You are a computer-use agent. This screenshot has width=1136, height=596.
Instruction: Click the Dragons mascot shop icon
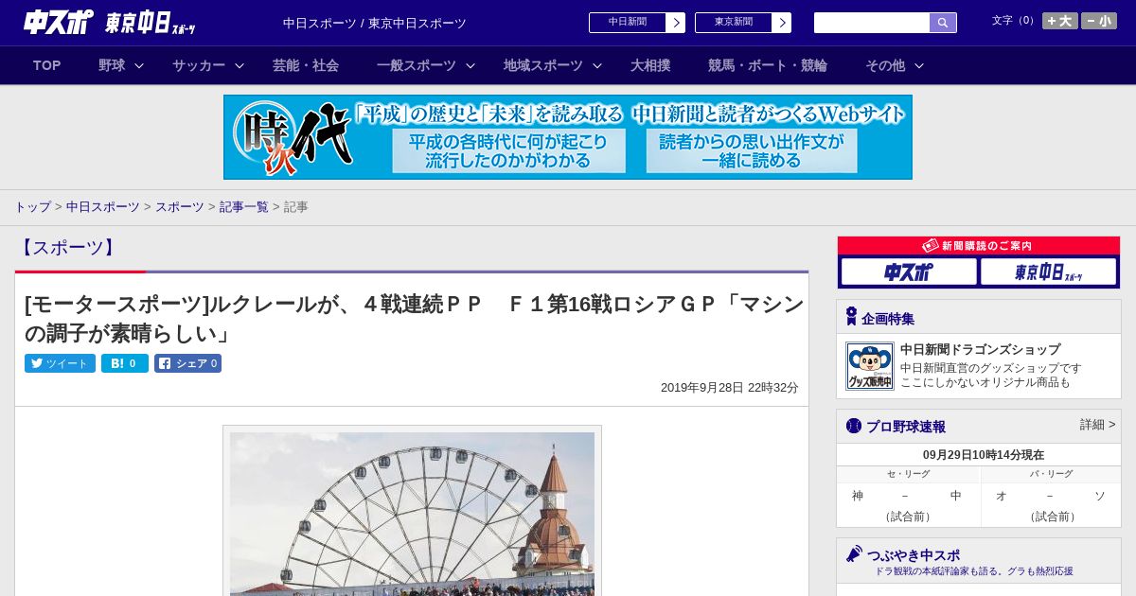tap(870, 366)
